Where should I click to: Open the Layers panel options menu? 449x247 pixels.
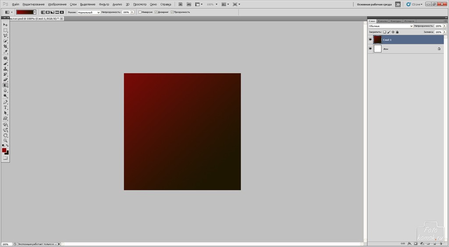click(445, 21)
